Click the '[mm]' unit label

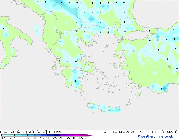(x=42, y=132)
